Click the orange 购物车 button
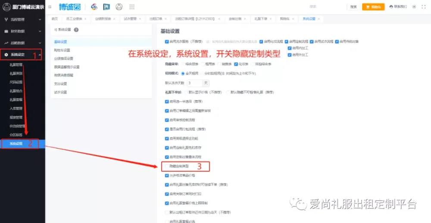This screenshot has width=431, height=223. 373,7
